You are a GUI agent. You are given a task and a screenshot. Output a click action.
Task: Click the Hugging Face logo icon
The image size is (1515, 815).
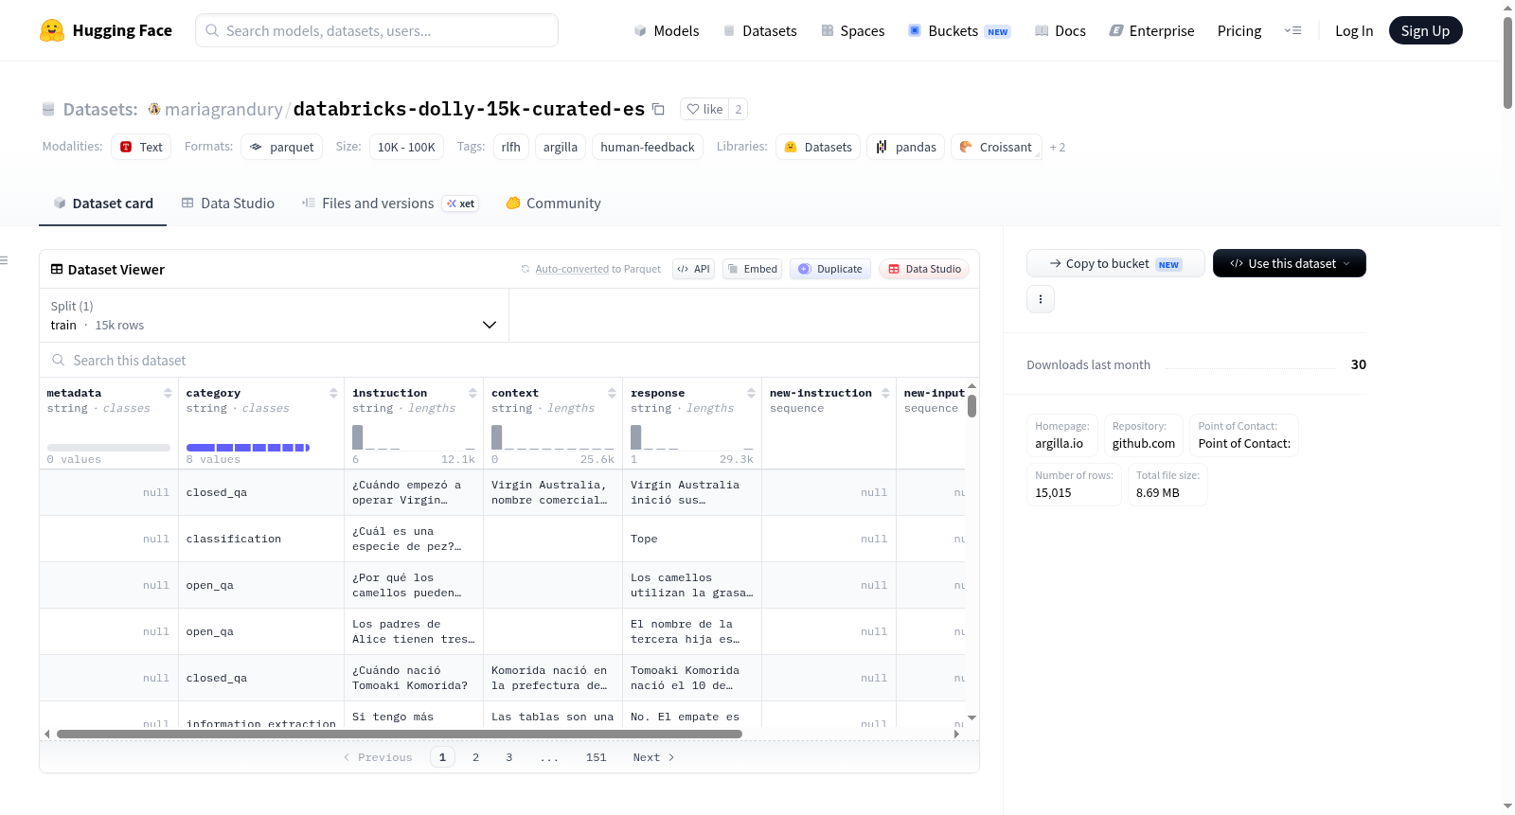52,30
